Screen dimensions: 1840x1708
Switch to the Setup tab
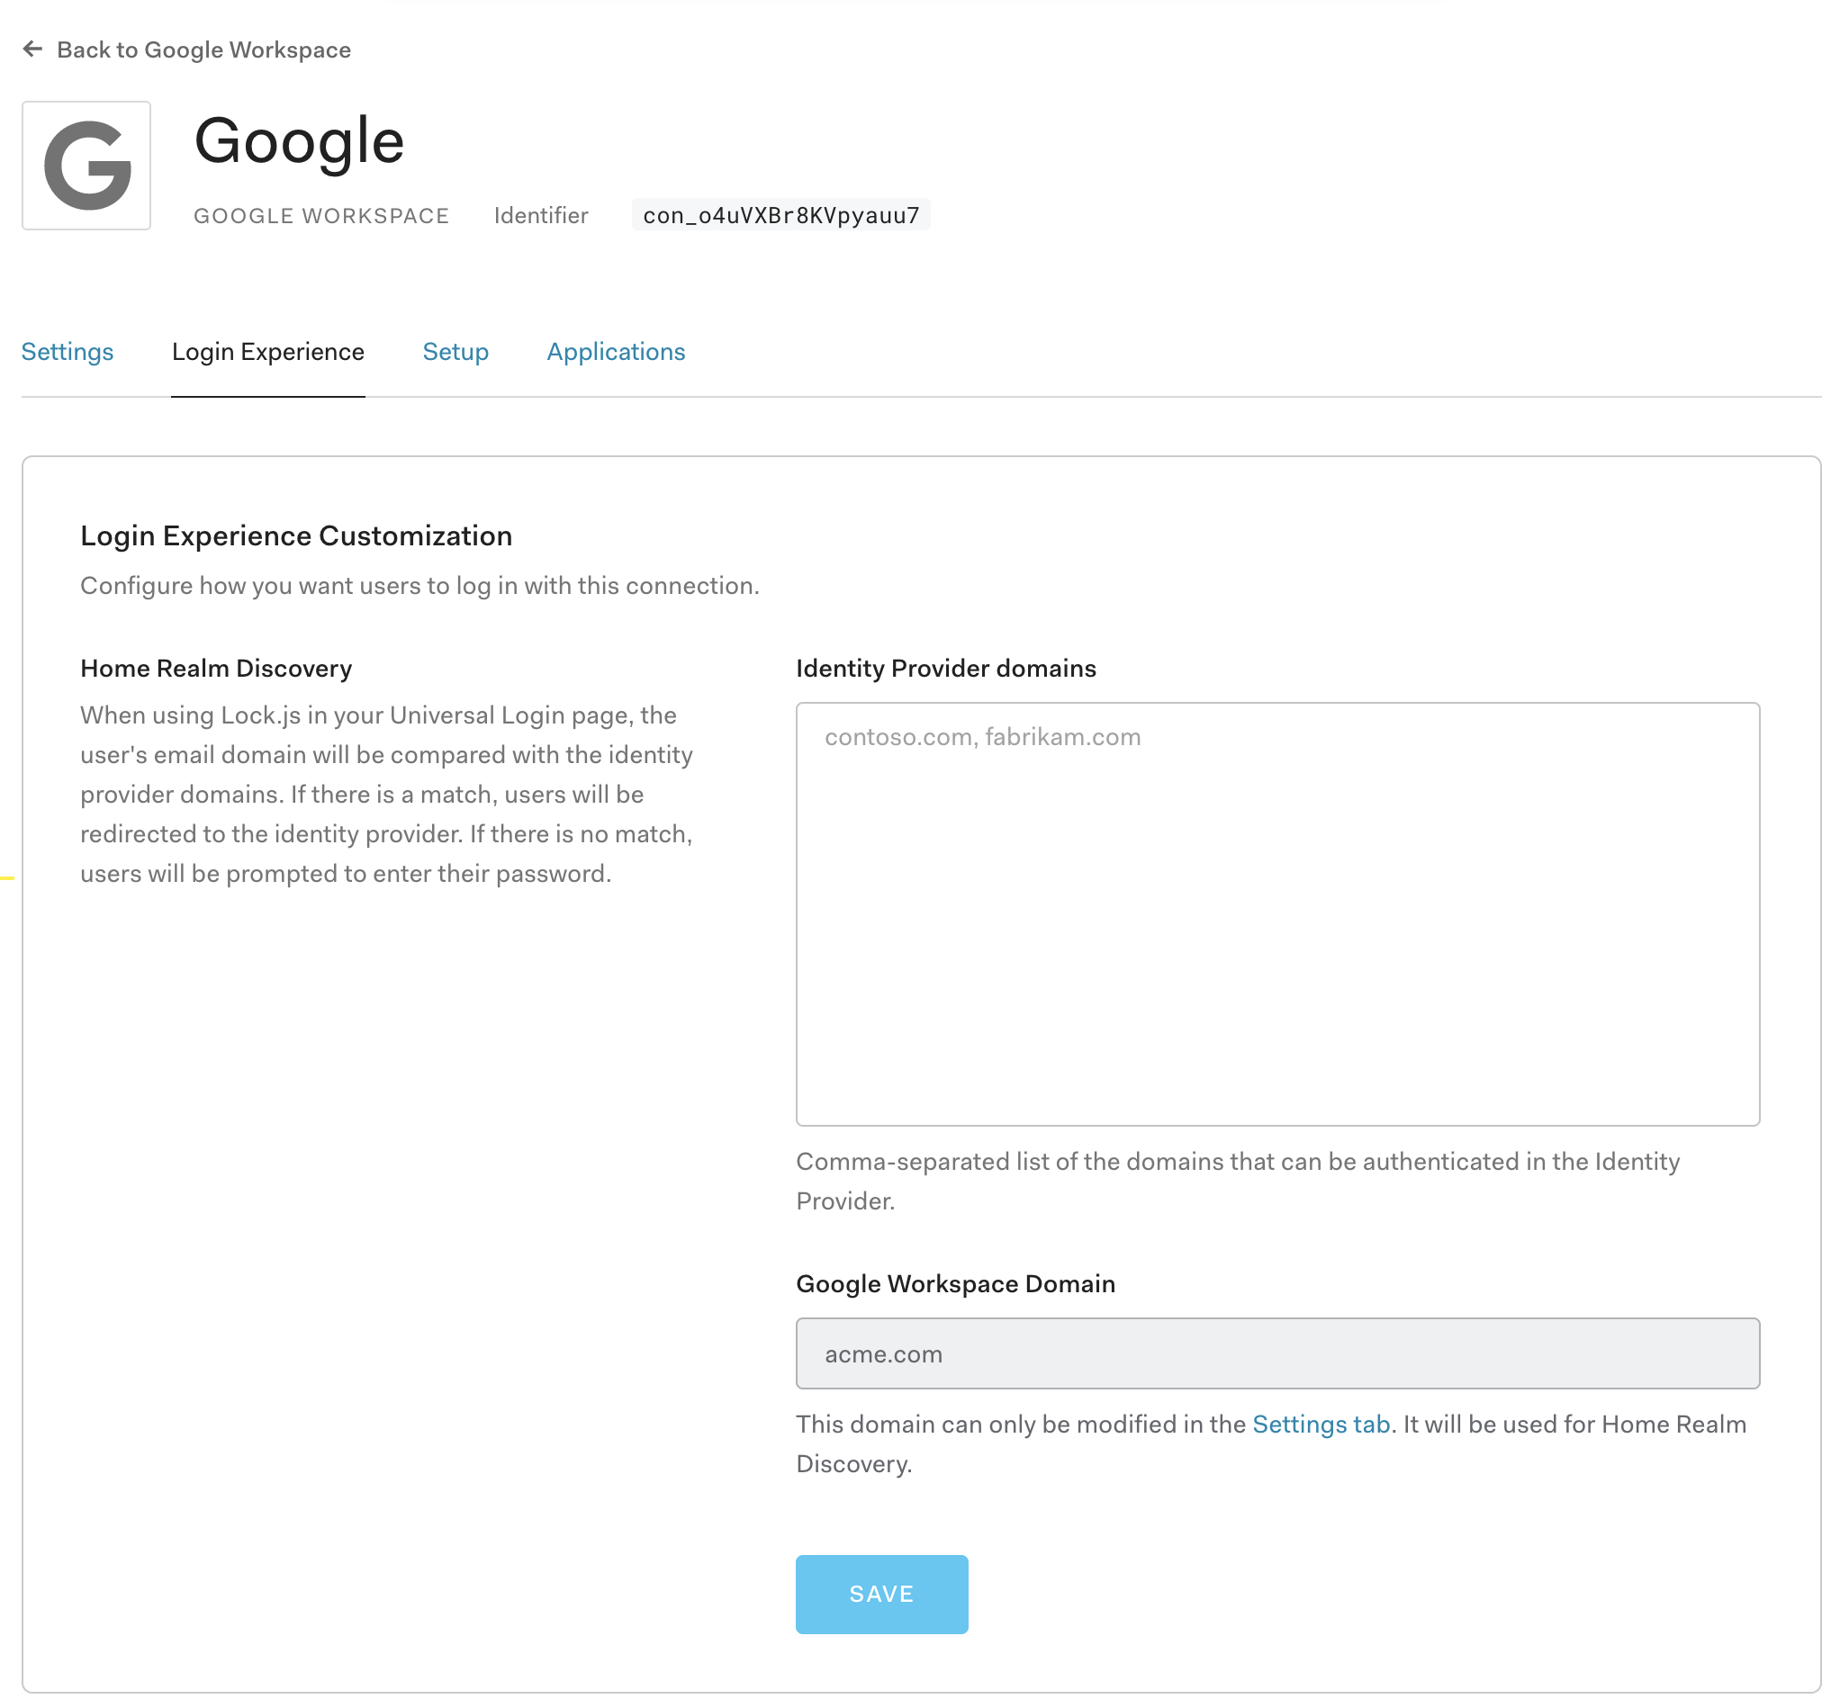455,352
